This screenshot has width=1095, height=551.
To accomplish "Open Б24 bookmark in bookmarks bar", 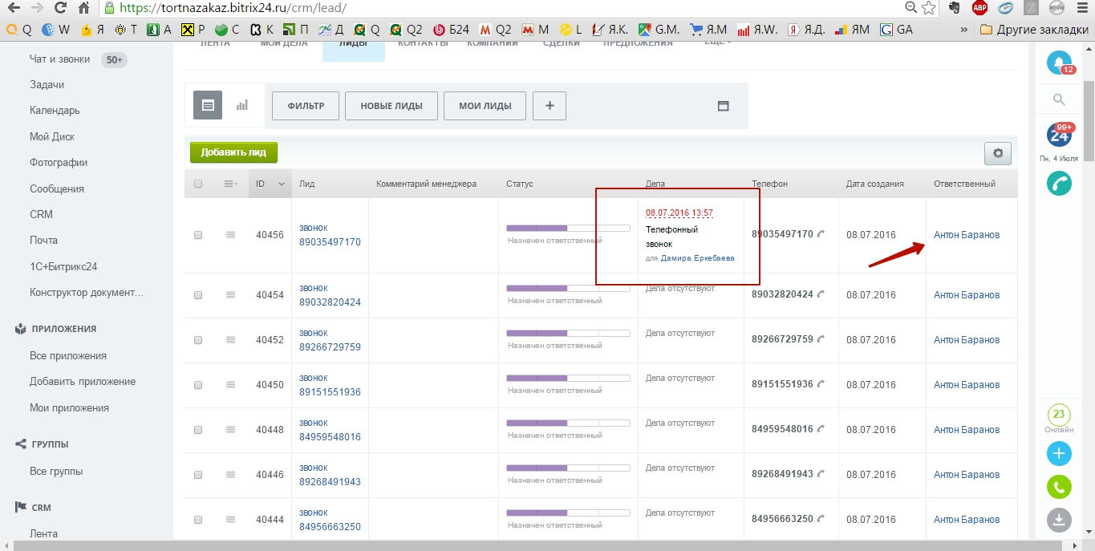I will click(x=451, y=30).
